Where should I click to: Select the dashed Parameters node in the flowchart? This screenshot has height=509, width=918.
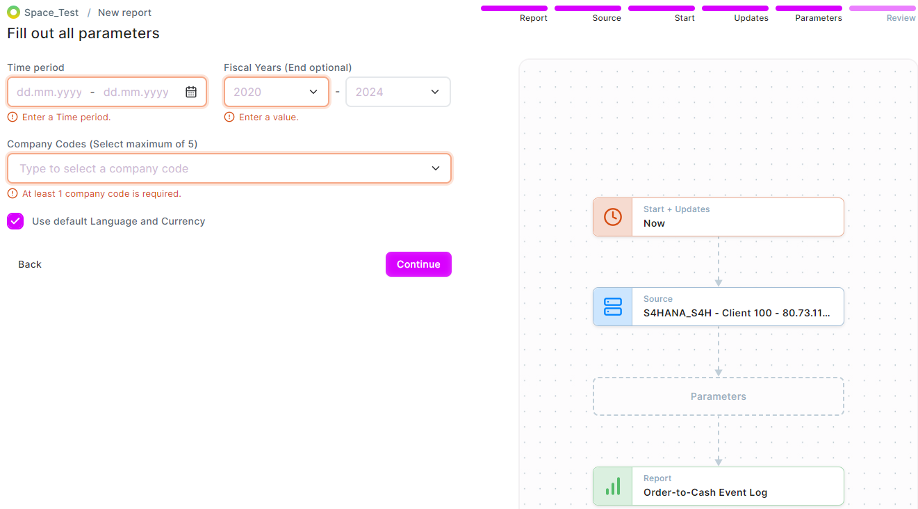718,396
